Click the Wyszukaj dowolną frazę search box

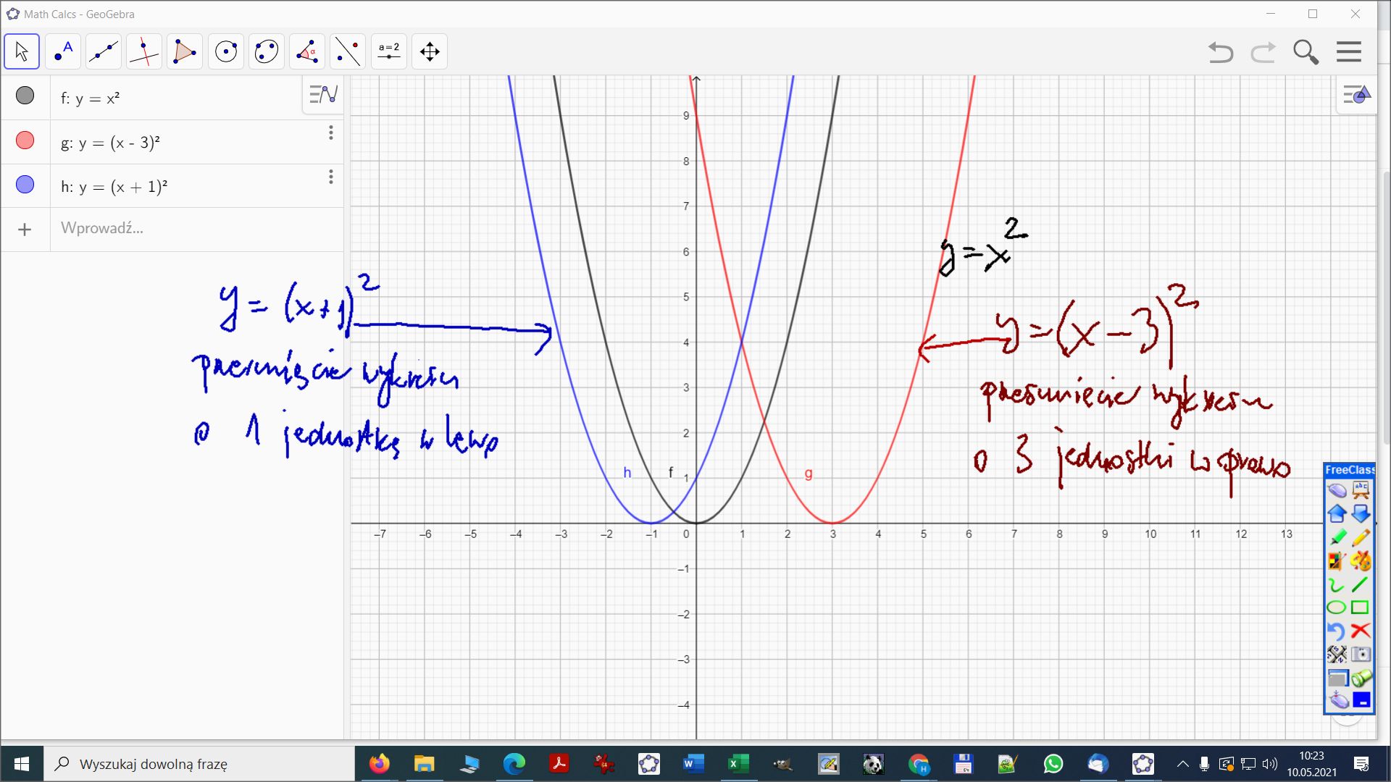[199, 764]
